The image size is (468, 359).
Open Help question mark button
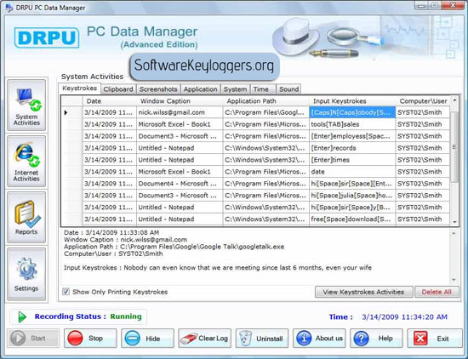tap(376, 338)
